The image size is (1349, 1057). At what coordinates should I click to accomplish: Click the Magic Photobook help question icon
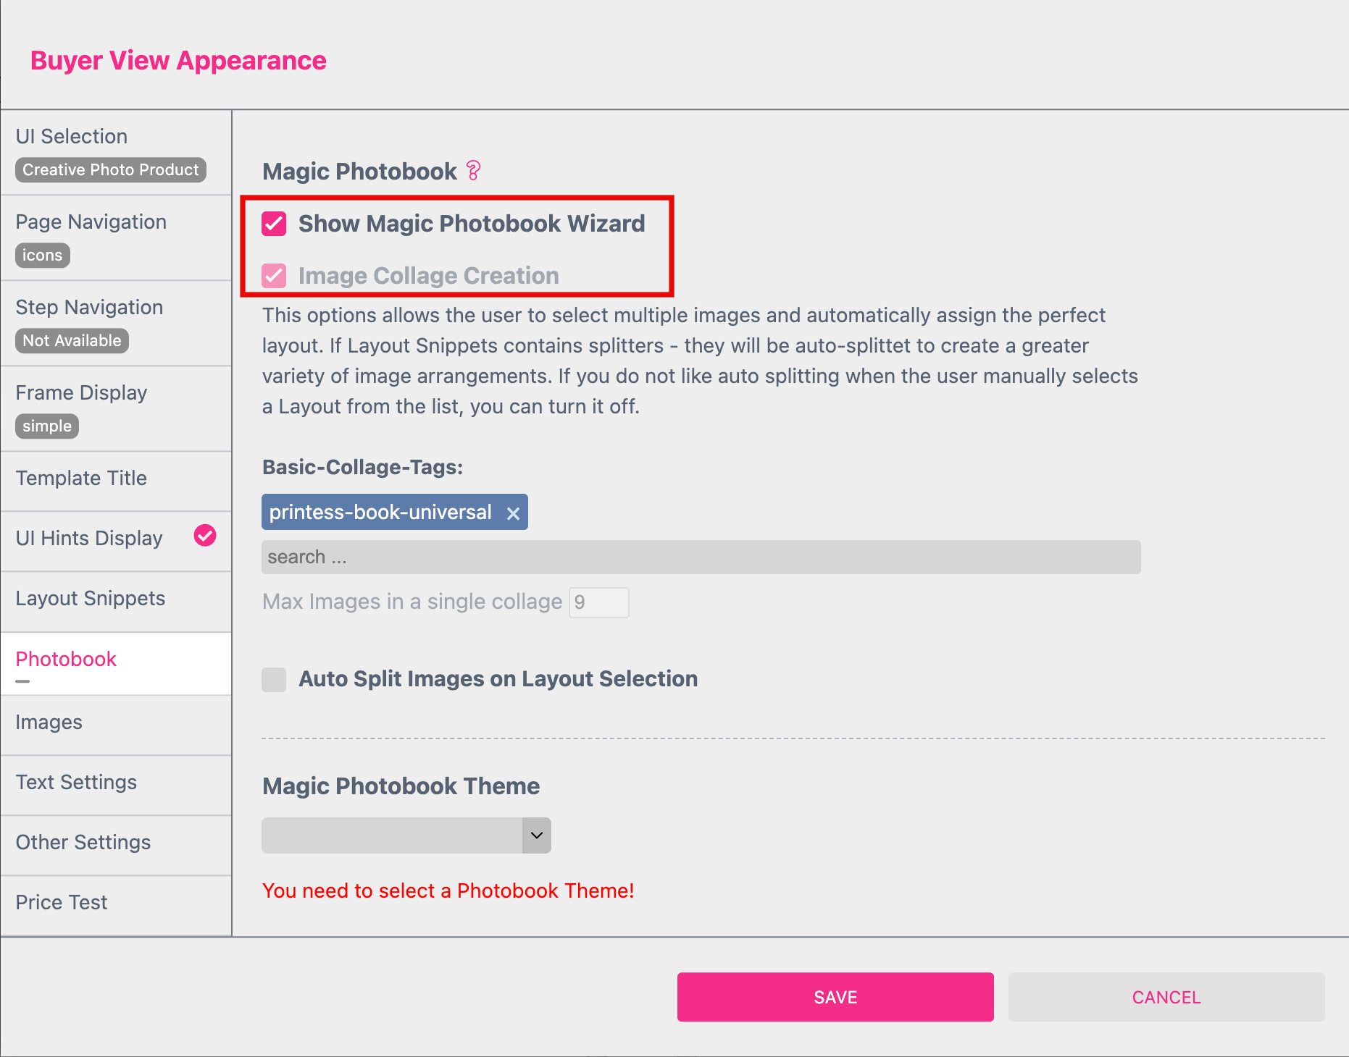pyautogui.click(x=473, y=171)
